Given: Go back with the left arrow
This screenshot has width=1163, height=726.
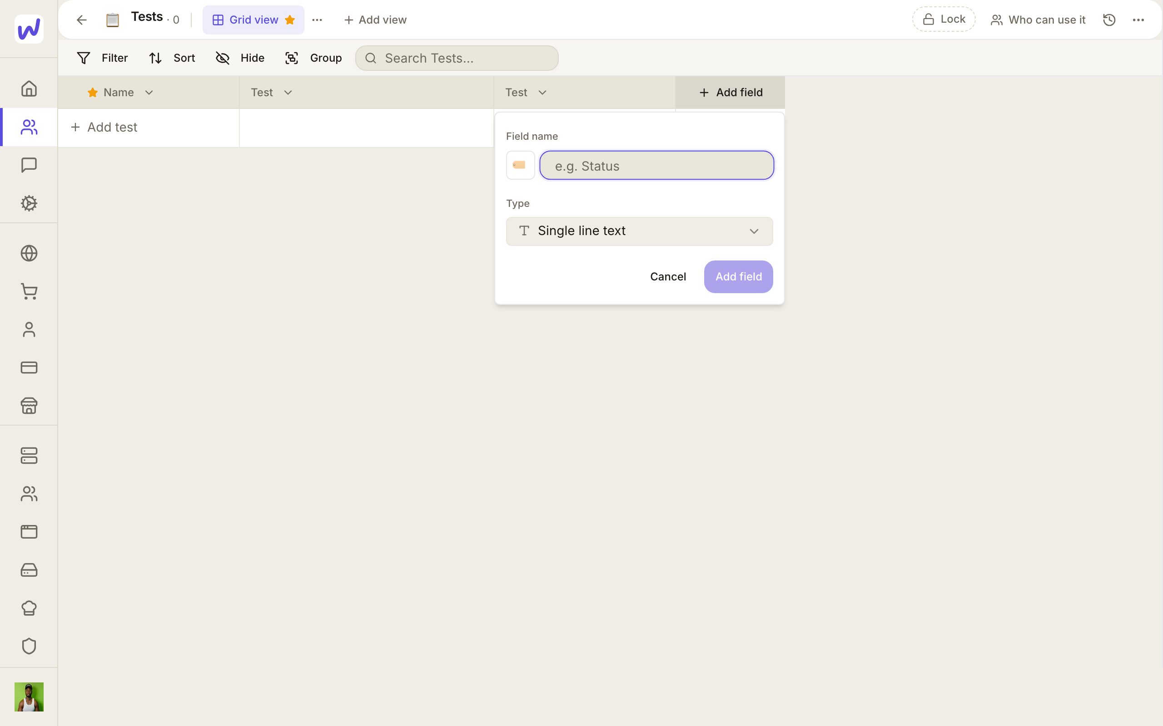Looking at the screenshot, I should pyautogui.click(x=82, y=20).
